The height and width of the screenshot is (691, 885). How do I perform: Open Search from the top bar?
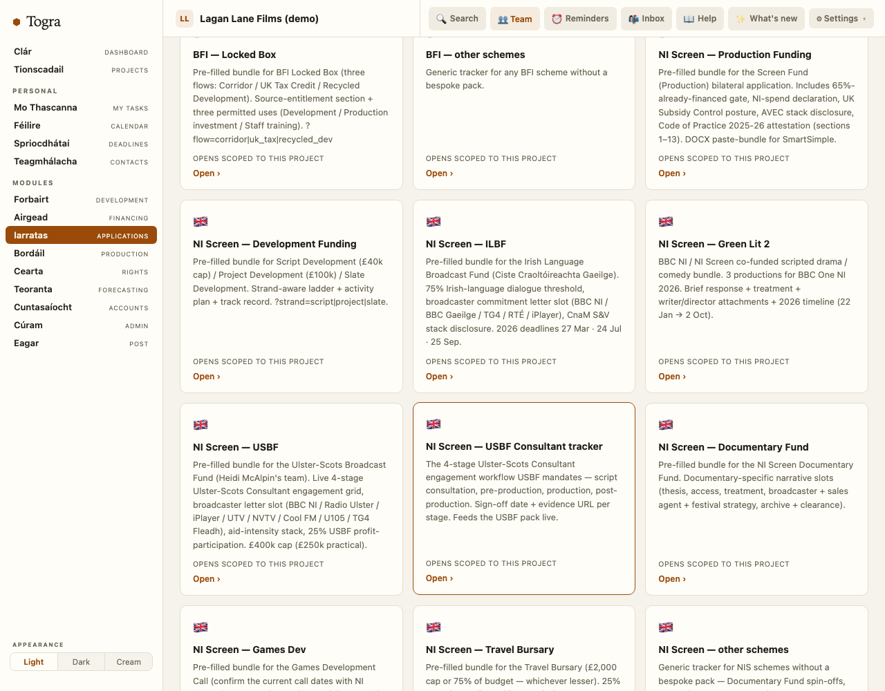[x=457, y=19]
